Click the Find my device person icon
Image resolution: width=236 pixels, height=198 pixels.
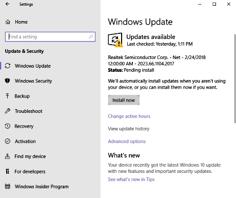[x=7, y=156]
